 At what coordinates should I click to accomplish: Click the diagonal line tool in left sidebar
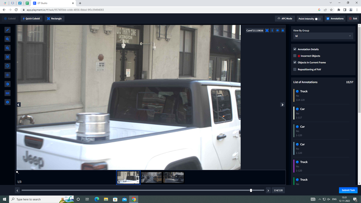pos(8,30)
